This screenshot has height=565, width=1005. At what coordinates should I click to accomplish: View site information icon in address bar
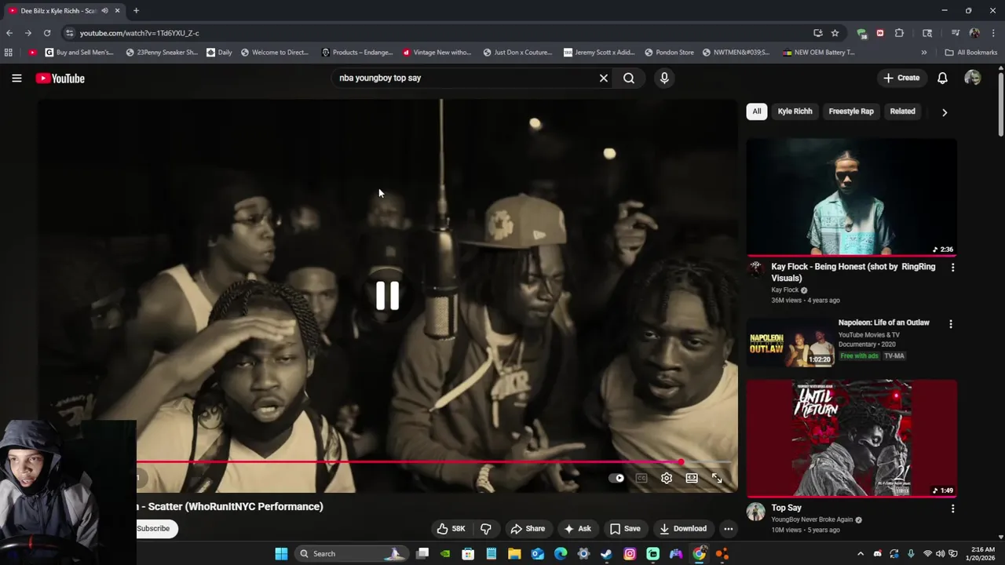pyautogui.click(x=69, y=33)
